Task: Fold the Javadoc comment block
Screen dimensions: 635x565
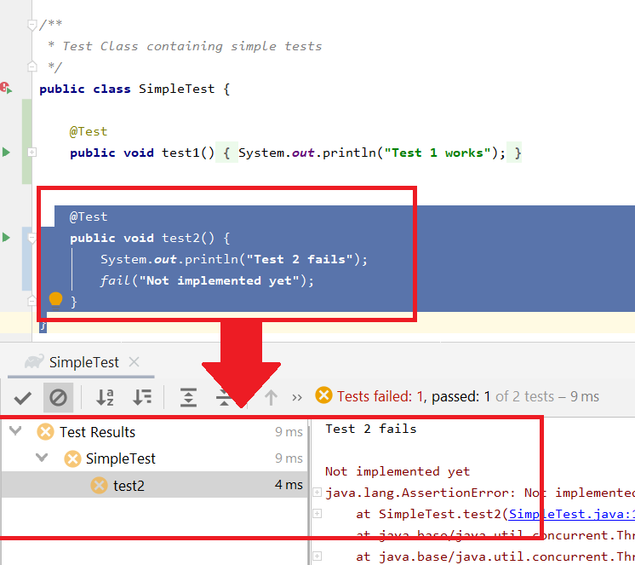Action: (32, 25)
